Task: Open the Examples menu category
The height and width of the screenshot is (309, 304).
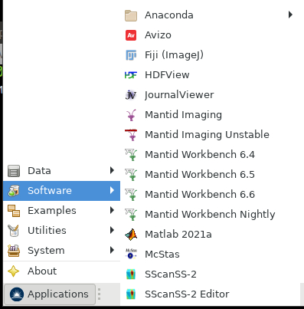Action: (x=61, y=211)
